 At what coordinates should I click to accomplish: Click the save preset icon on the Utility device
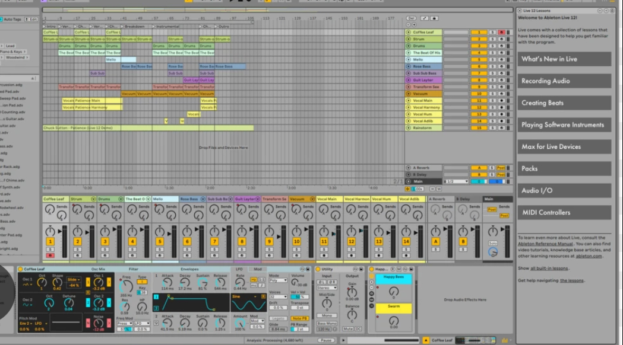click(360, 269)
